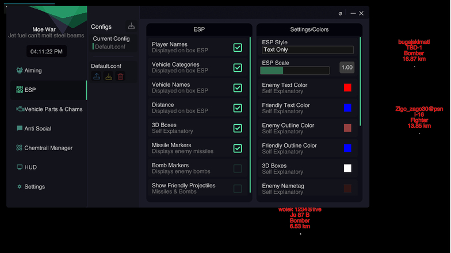Click Default.conf under Current Config
Screen dimensions: 451x253
coord(110,47)
